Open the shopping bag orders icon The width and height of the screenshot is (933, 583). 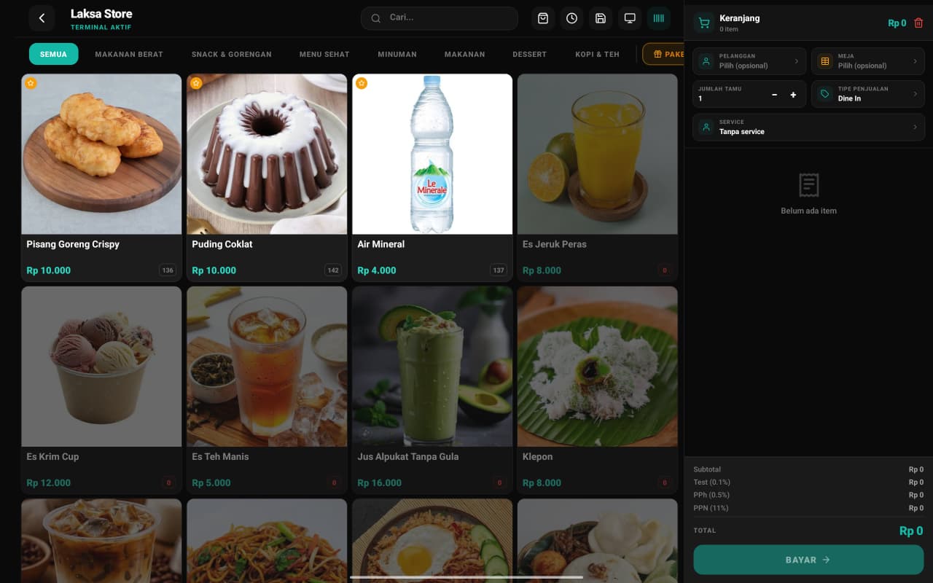coord(543,18)
